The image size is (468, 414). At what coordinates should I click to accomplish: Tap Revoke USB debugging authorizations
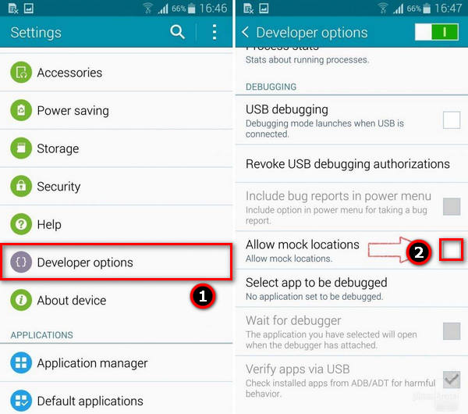(x=352, y=164)
